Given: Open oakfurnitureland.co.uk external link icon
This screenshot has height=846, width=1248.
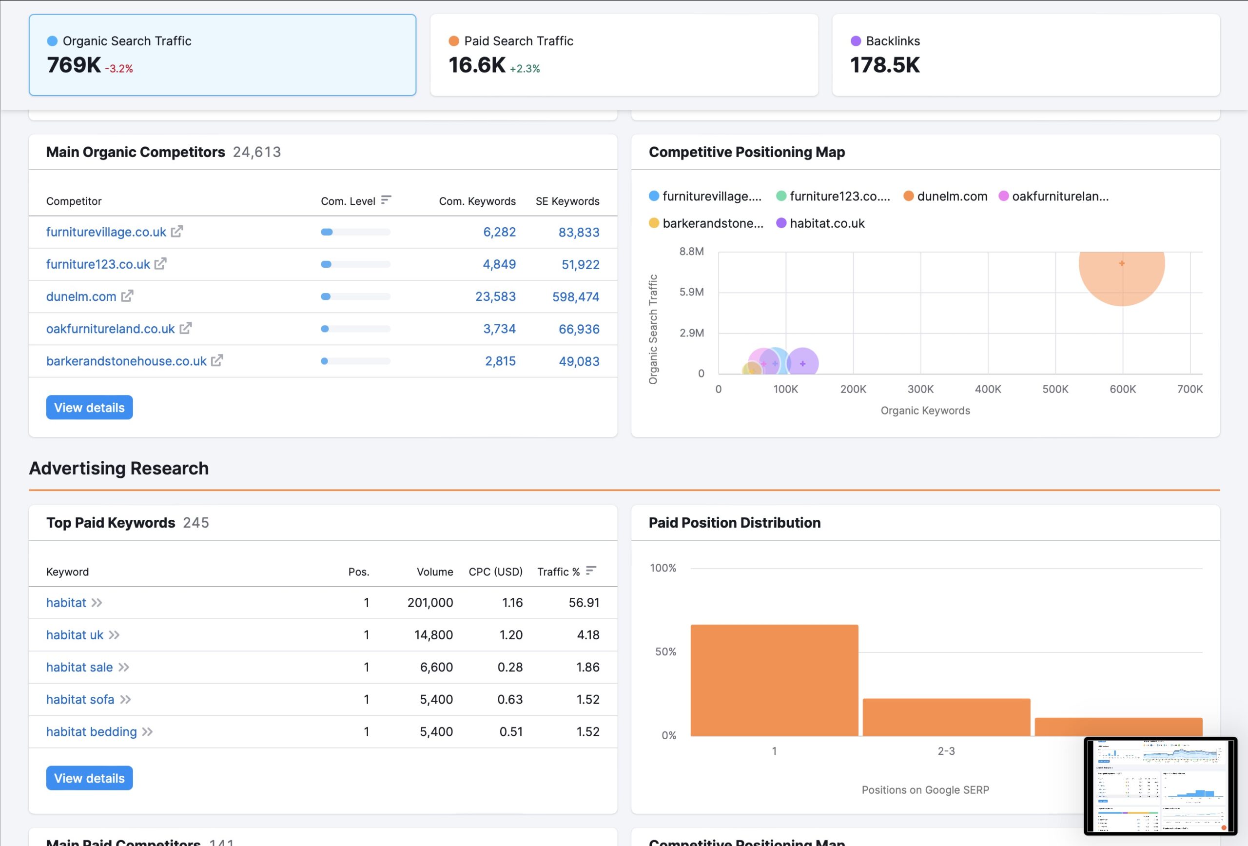Looking at the screenshot, I should point(185,328).
